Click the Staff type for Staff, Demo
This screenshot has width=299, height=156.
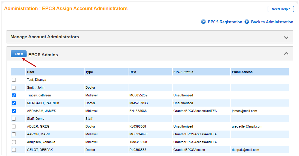89,119
